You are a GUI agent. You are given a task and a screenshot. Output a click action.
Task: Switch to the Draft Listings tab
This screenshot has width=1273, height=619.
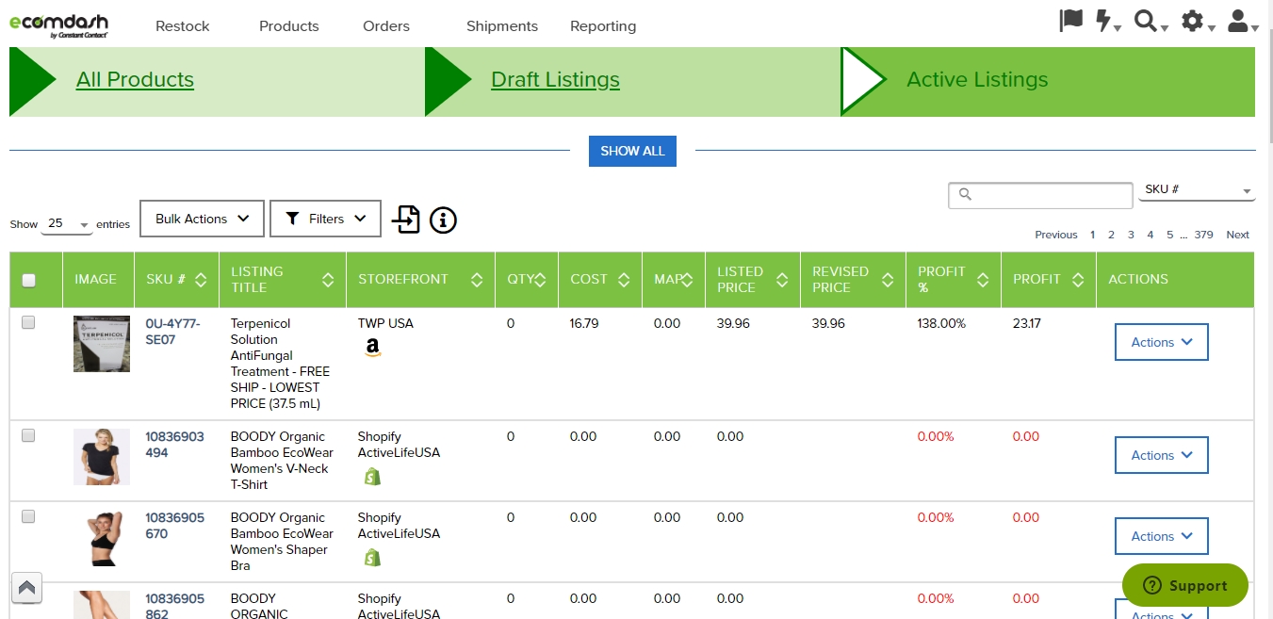point(555,80)
